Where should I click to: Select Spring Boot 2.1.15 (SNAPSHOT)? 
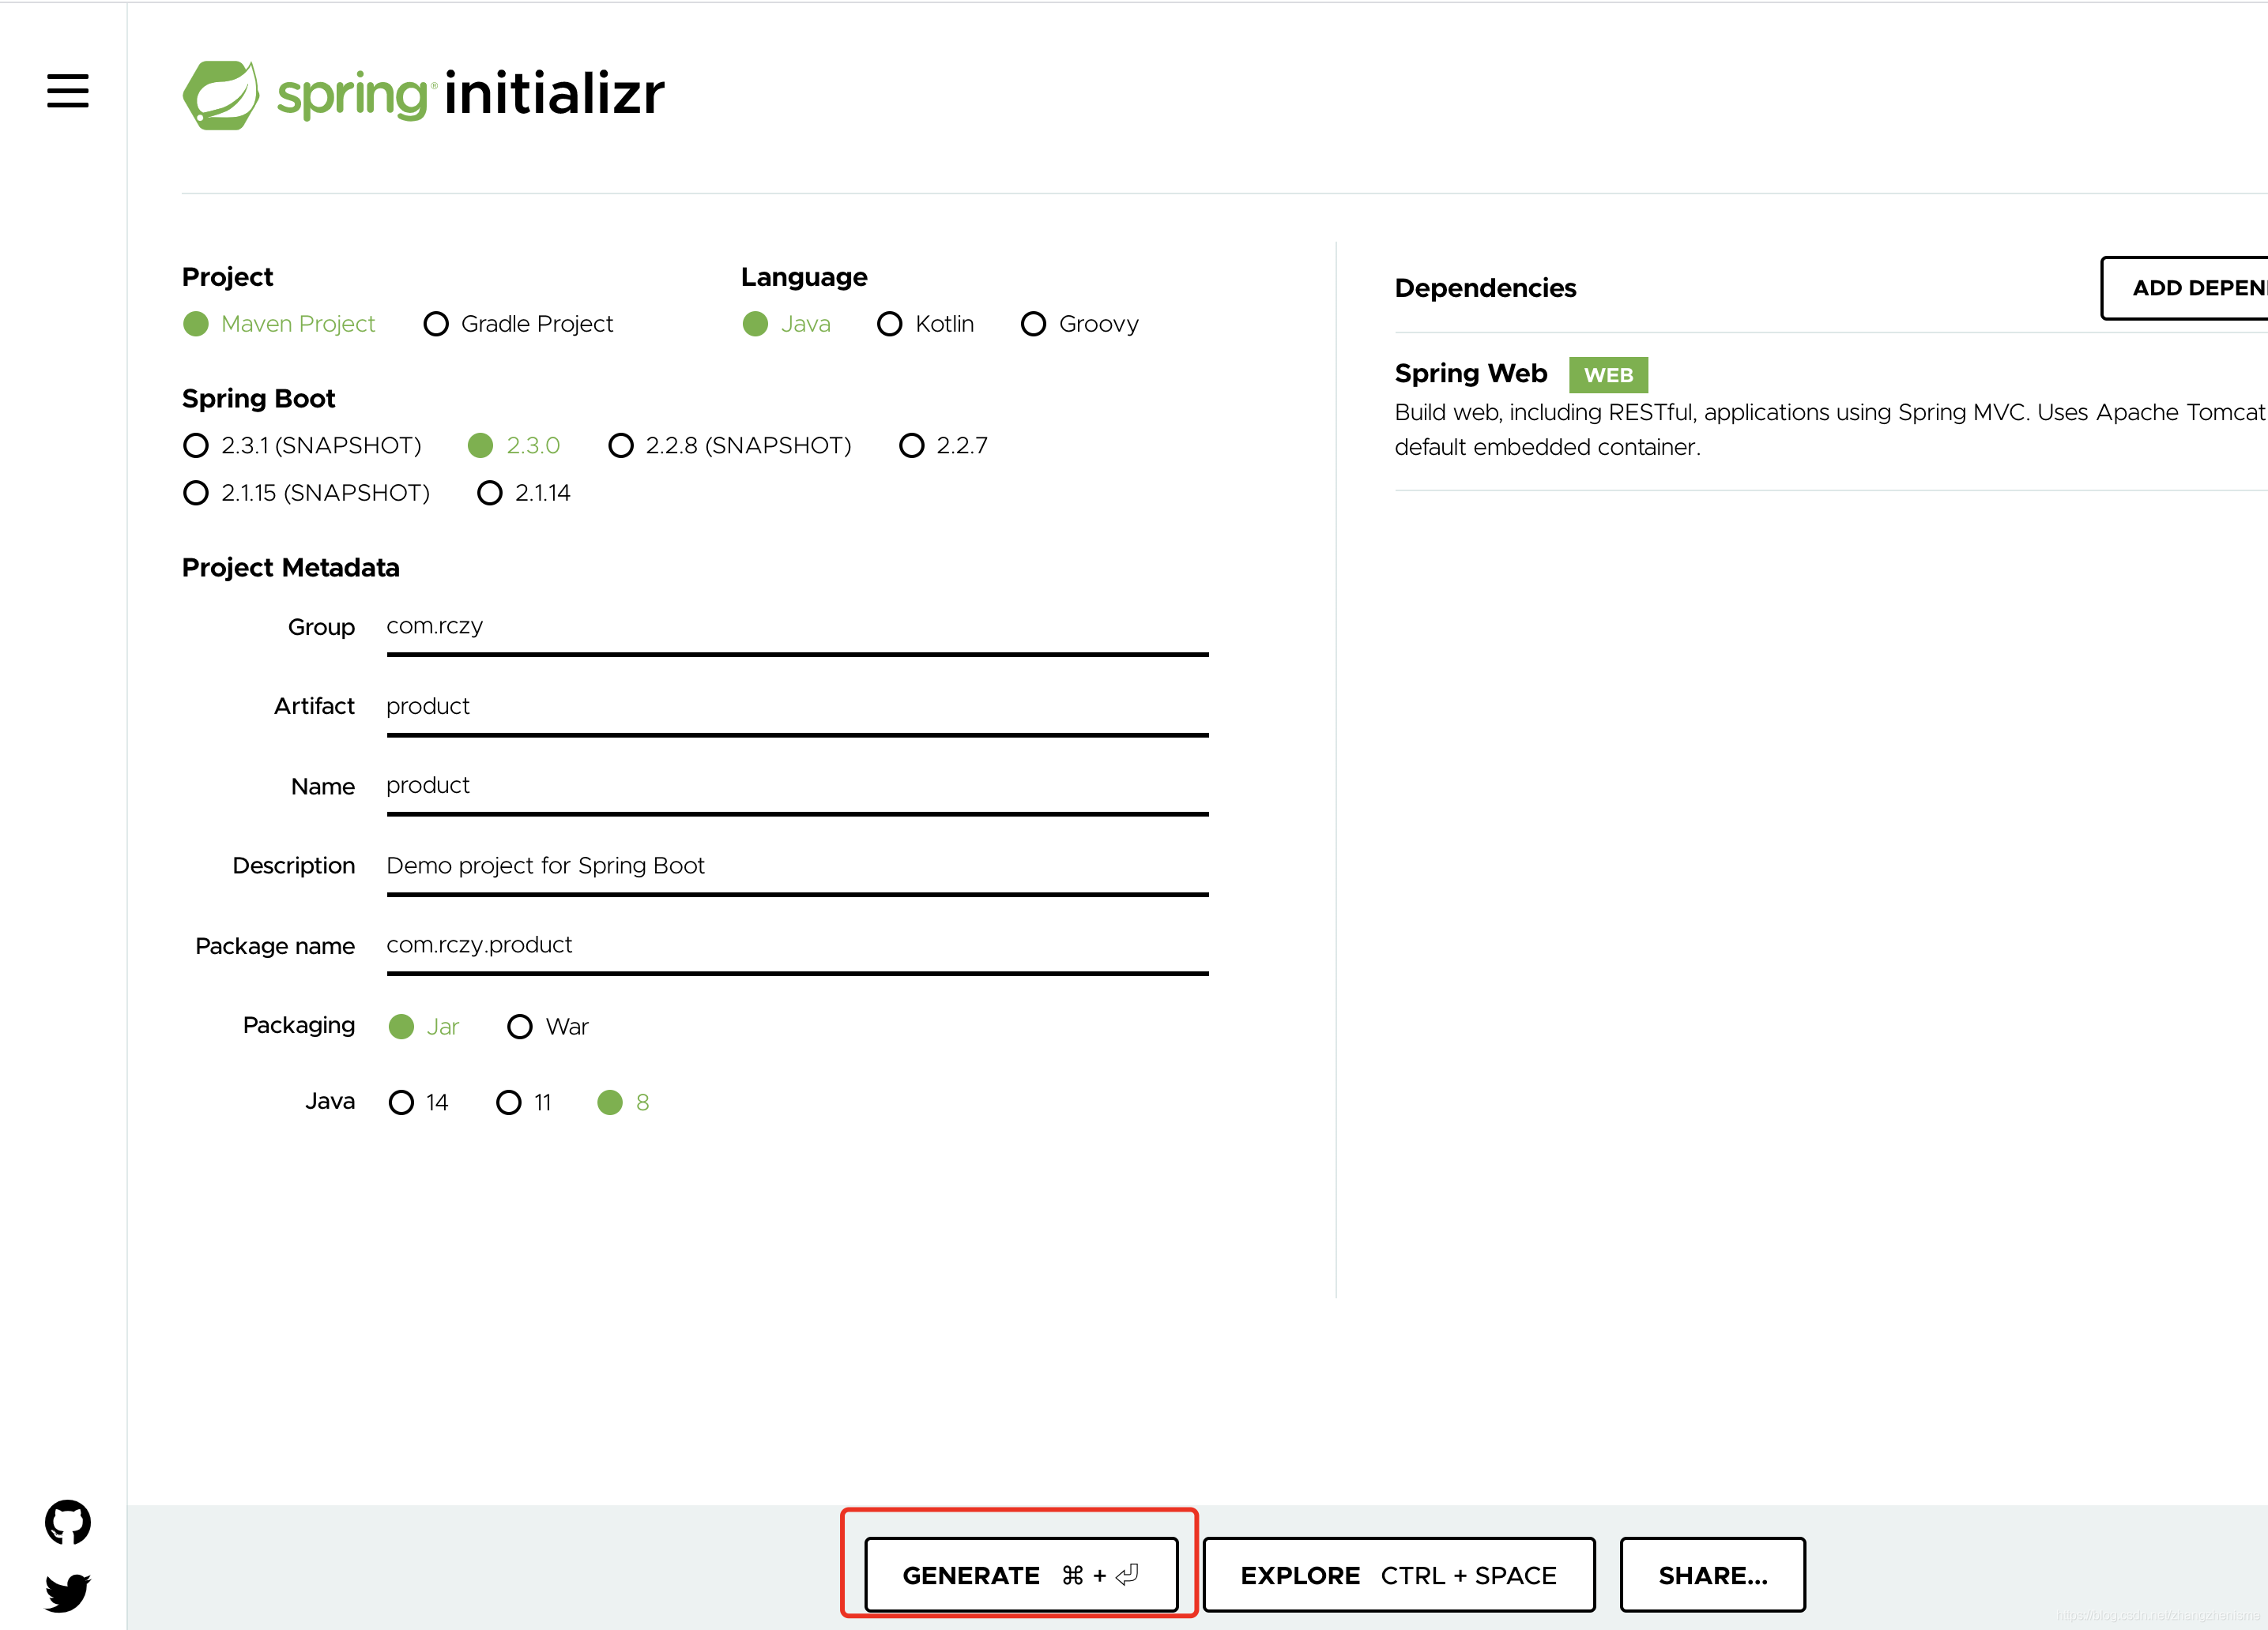pos(306,493)
